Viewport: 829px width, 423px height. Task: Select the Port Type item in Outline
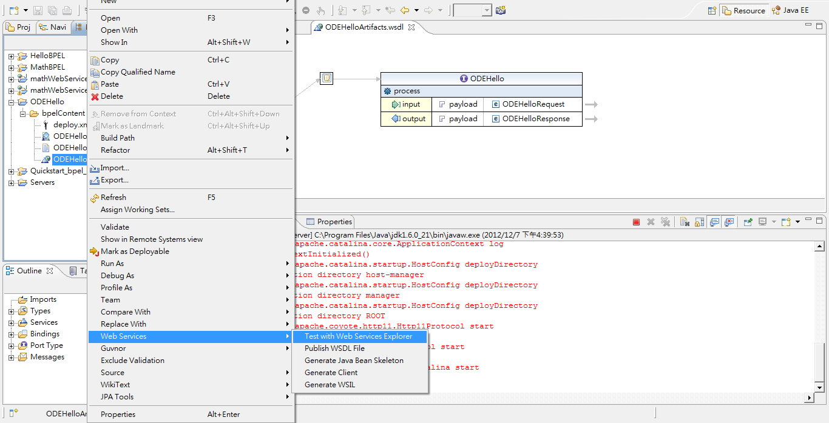(x=46, y=345)
